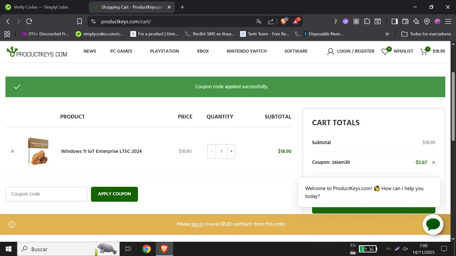Open Brave Shields lion icon
Viewport: 456px width, 256px height.
[x=284, y=21]
